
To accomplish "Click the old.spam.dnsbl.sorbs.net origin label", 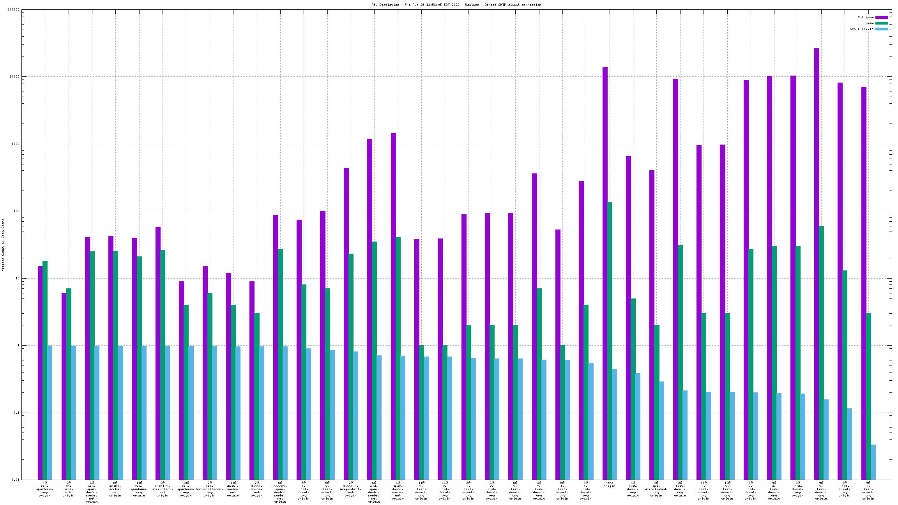I will (374, 492).
